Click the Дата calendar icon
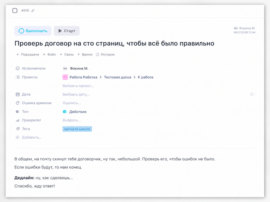 click(x=18, y=94)
